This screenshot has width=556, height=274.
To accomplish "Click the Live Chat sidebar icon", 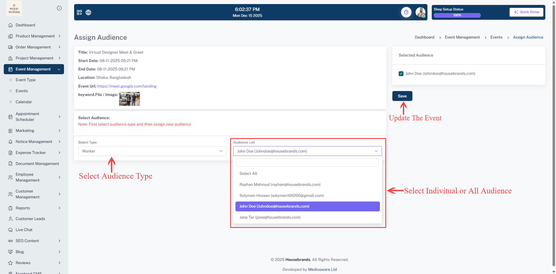I will [x=10, y=230].
